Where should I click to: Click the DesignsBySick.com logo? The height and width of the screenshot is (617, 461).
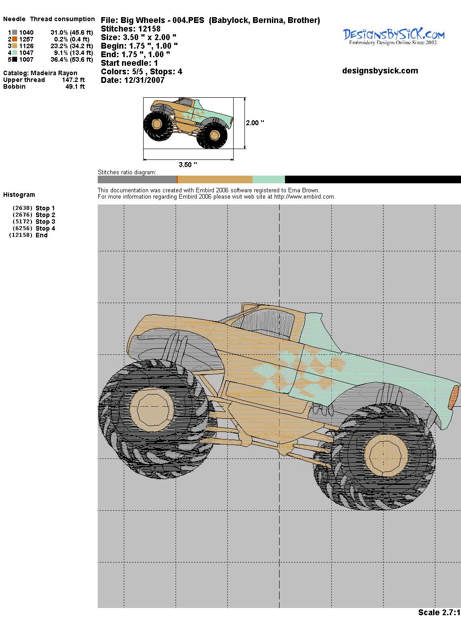[x=393, y=36]
